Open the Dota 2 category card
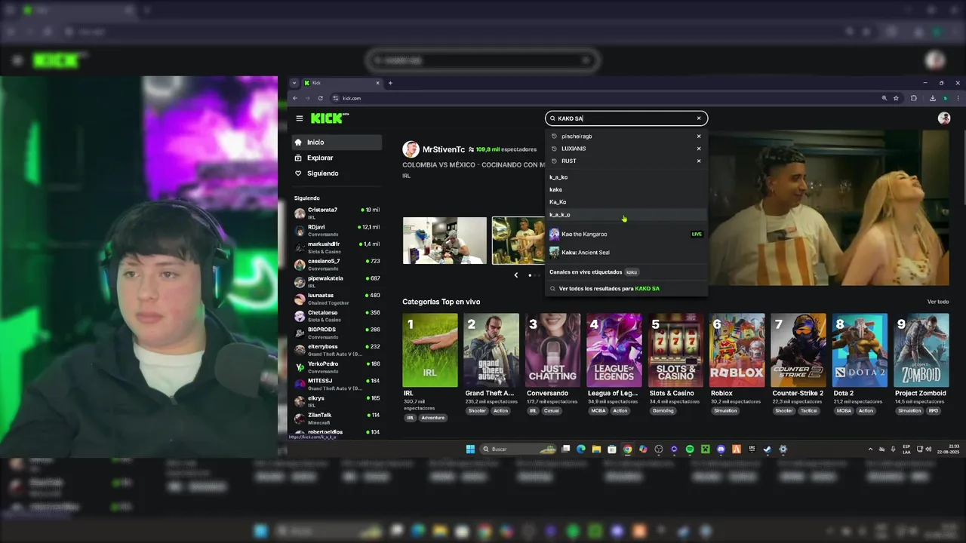Image resolution: width=966 pixels, height=543 pixels. [860, 350]
